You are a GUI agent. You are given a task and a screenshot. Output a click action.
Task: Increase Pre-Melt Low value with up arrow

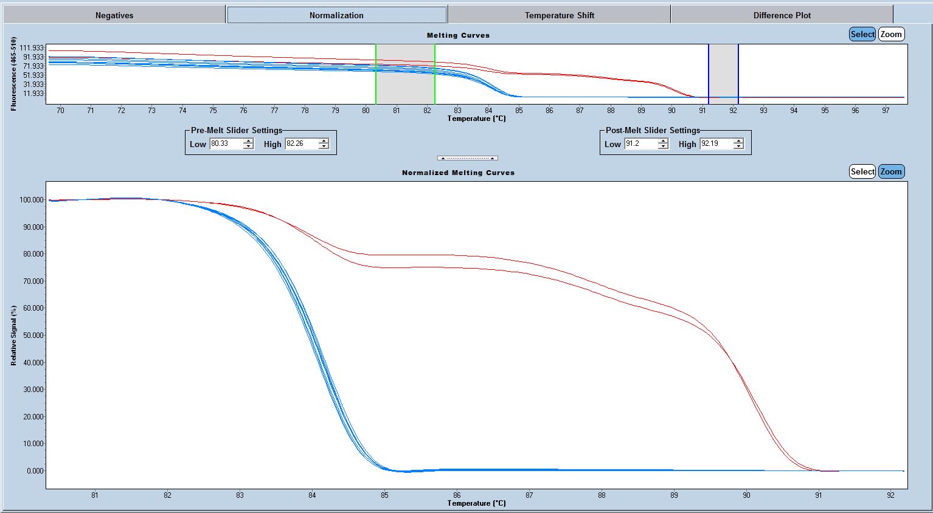tap(248, 141)
